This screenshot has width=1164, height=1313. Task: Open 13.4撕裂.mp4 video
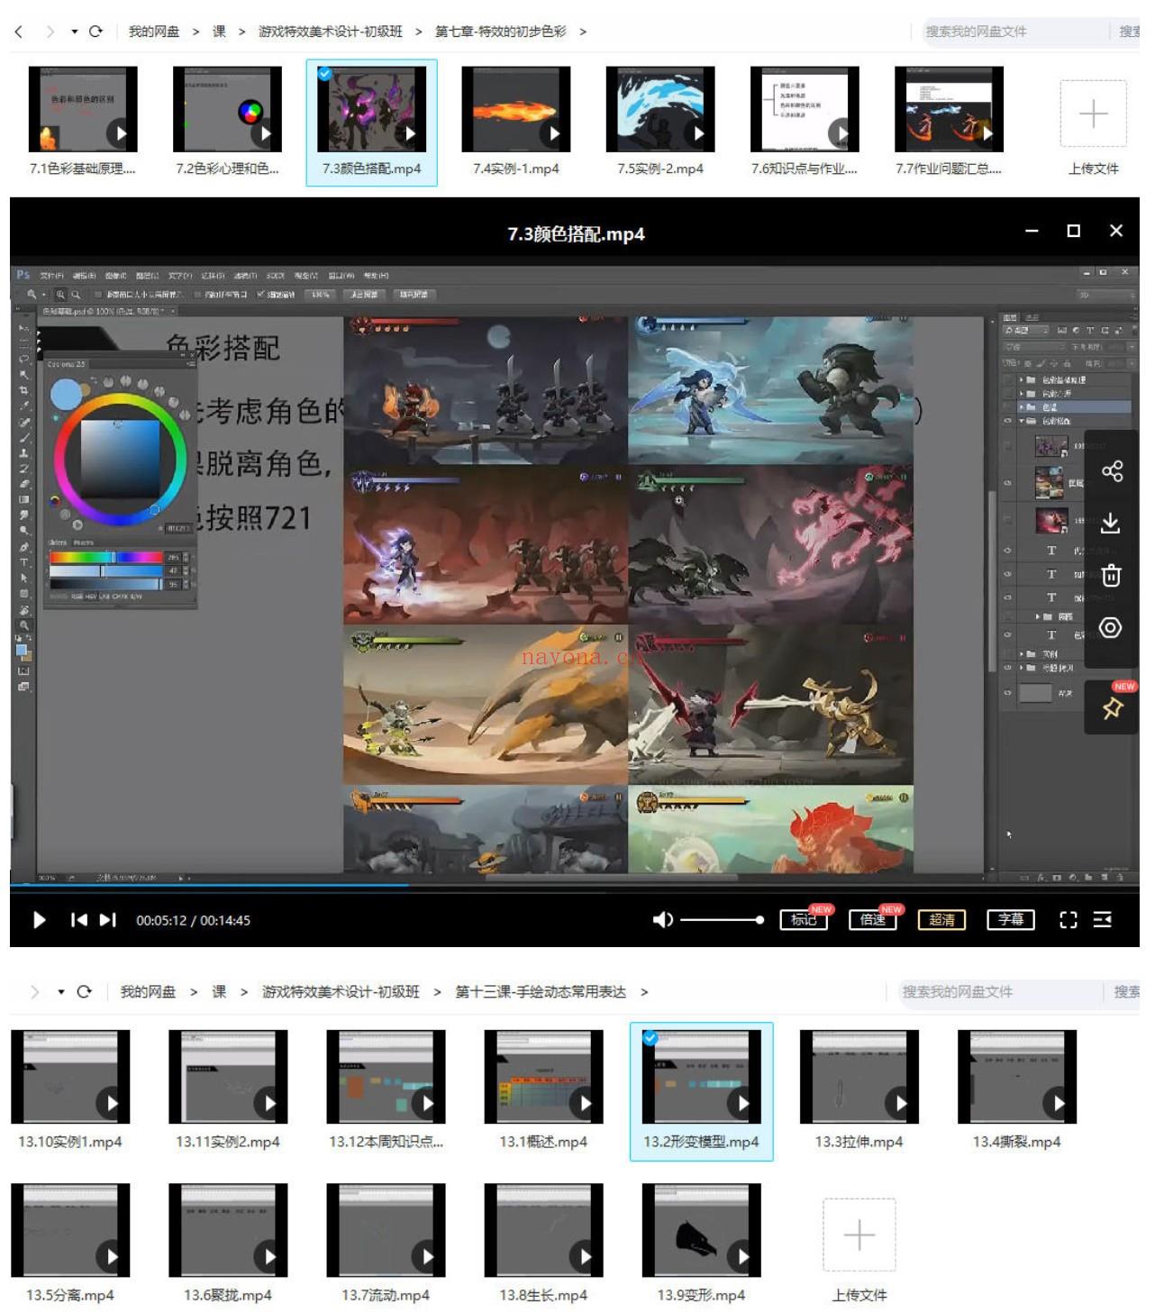point(1017,1077)
